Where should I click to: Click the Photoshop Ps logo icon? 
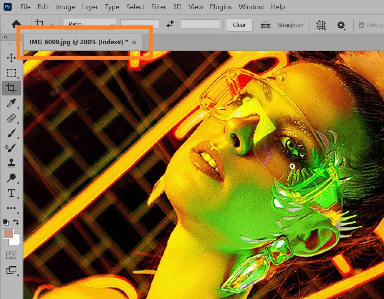click(x=8, y=7)
